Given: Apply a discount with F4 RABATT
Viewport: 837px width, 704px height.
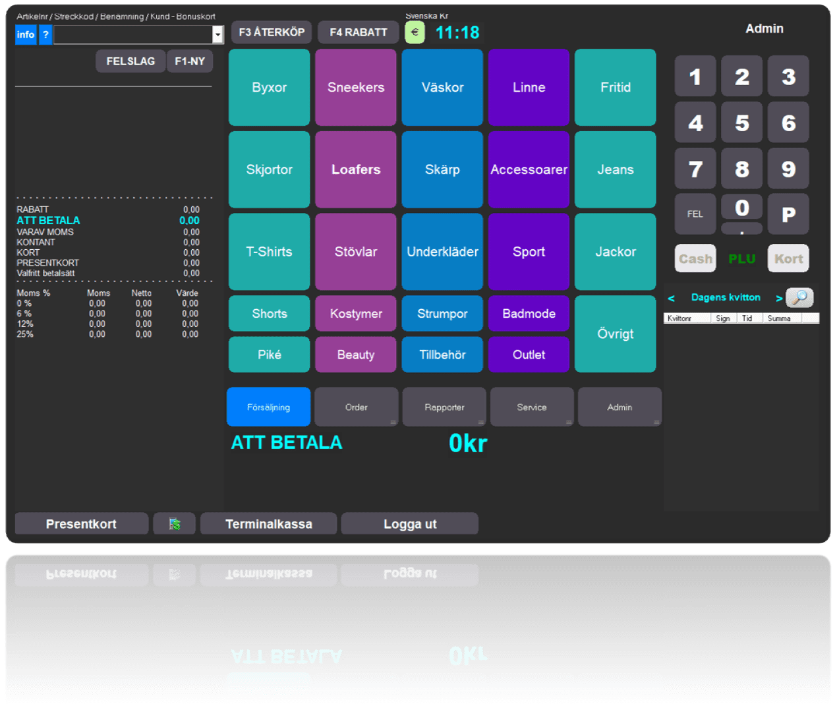Looking at the screenshot, I should click(358, 32).
